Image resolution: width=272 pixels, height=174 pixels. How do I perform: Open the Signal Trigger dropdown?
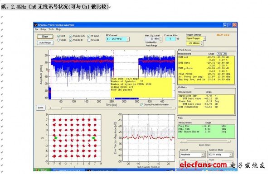tap(196, 38)
